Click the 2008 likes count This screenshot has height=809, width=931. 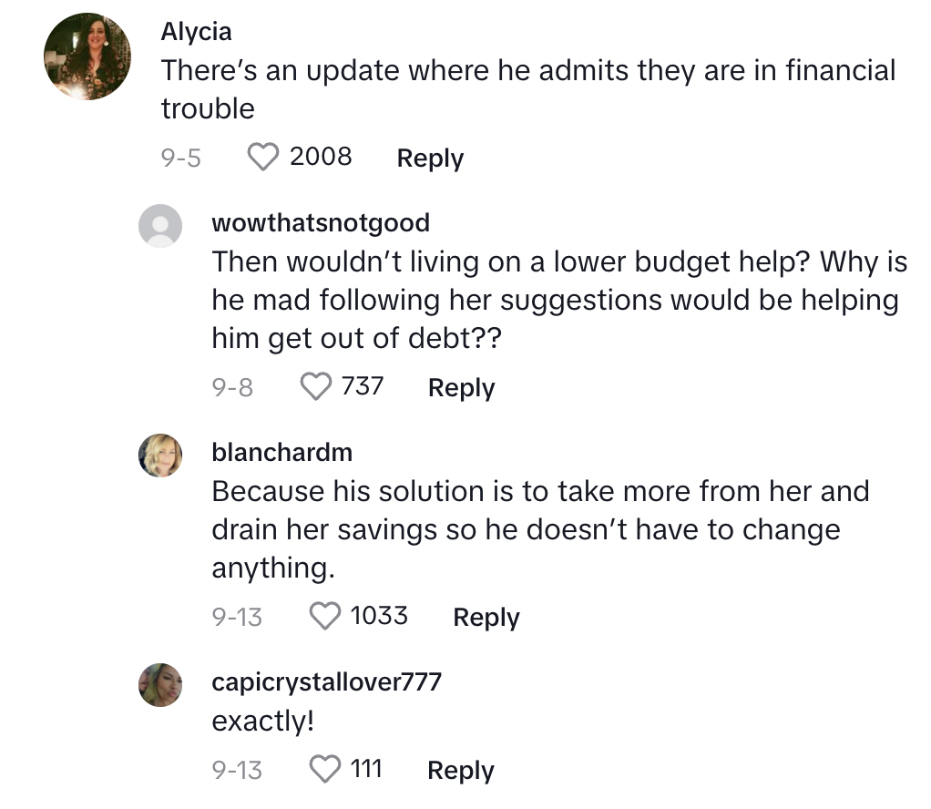321,157
